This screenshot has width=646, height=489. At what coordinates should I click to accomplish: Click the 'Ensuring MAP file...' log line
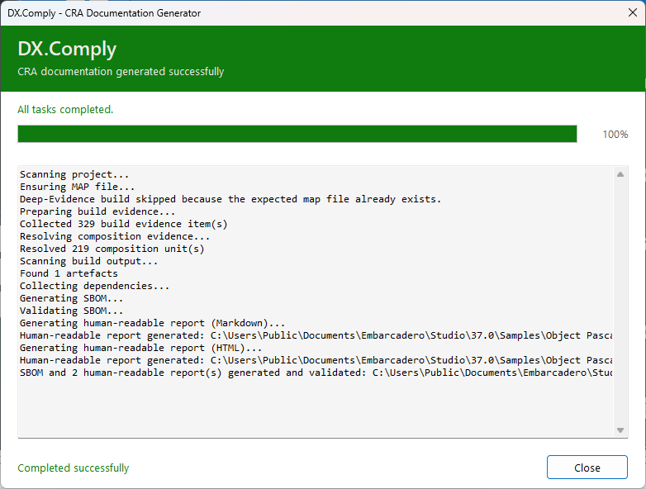[77, 187]
